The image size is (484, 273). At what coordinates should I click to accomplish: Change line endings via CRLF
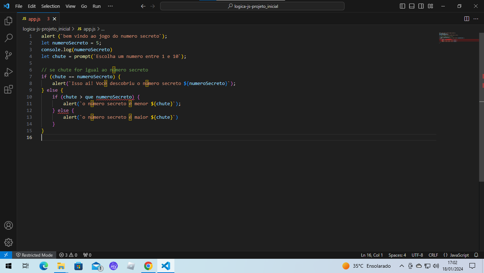(x=433, y=255)
